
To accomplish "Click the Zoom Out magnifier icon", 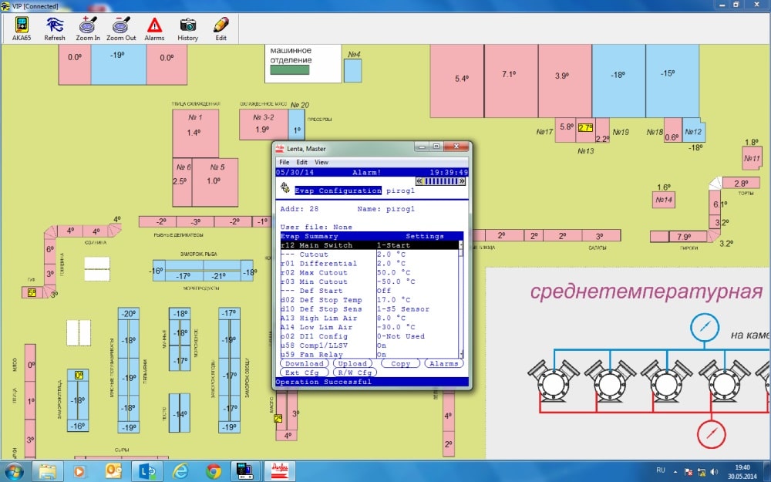I will tap(121, 29).
